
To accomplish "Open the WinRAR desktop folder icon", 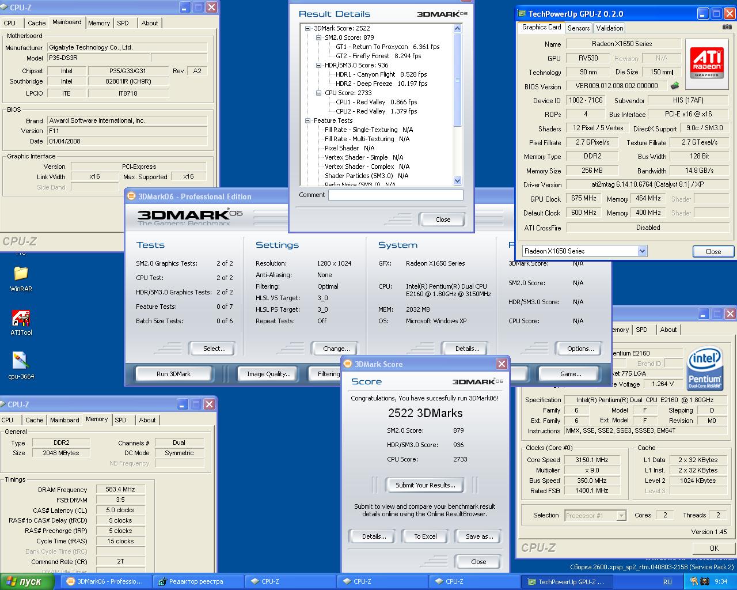I will (x=21, y=279).
